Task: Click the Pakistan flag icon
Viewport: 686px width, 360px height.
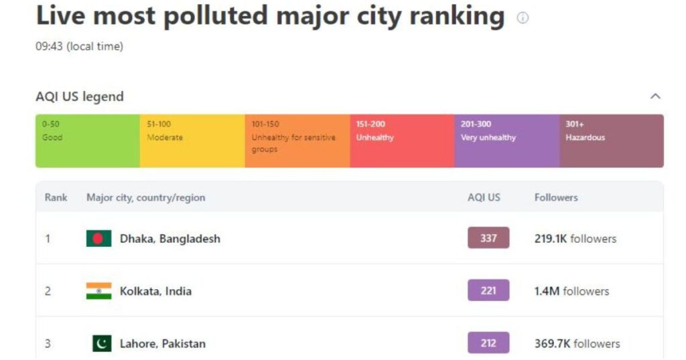Action: coord(102,343)
